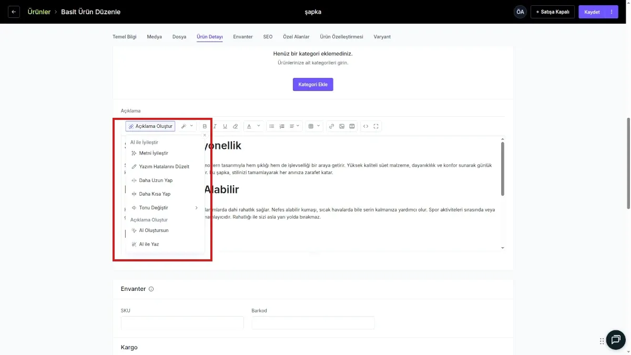
Task: Insert a link in the description
Action: click(x=331, y=126)
